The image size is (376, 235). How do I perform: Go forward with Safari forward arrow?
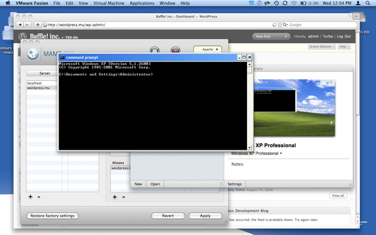click(27, 24)
